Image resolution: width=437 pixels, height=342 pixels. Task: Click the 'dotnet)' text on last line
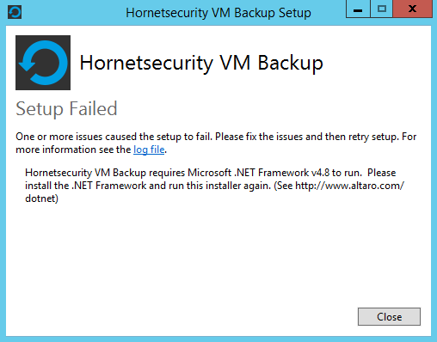tap(41, 198)
